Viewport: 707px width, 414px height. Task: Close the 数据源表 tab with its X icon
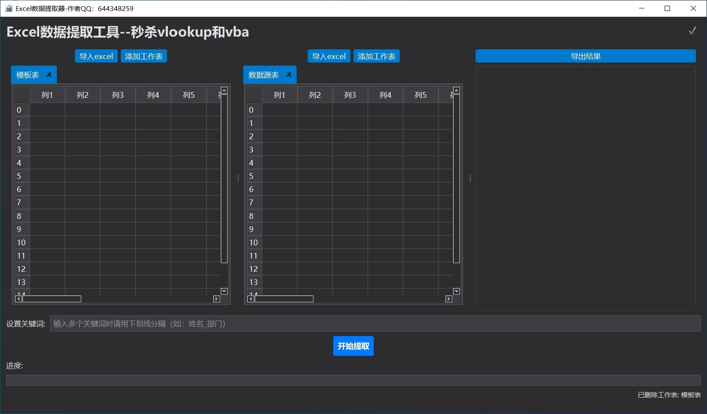pos(289,74)
